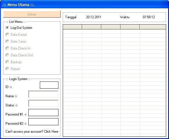Choose the Data Tamu radio option

click(x=16, y=41)
